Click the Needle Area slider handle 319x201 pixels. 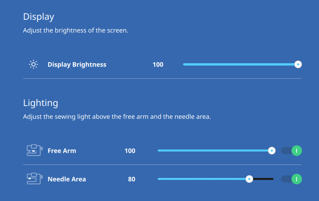click(249, 179)
